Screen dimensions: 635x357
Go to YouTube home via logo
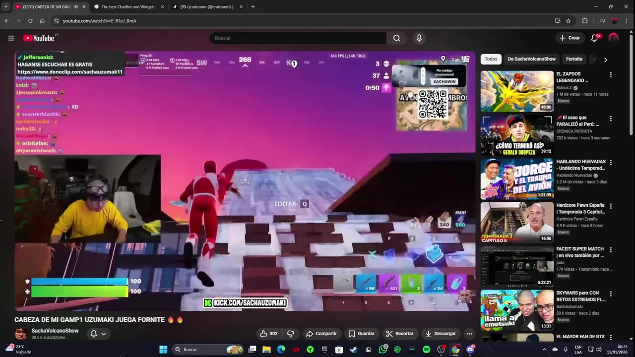pos(38,38)
